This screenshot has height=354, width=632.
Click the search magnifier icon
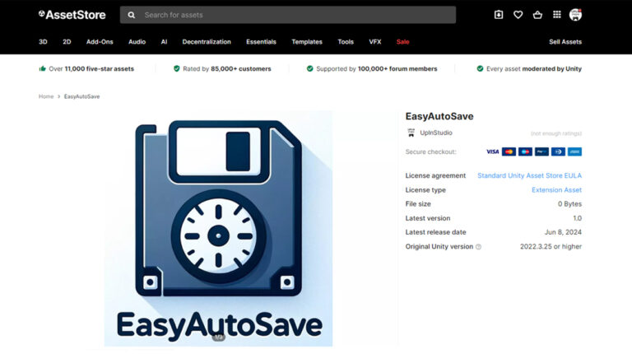(132, 15)
